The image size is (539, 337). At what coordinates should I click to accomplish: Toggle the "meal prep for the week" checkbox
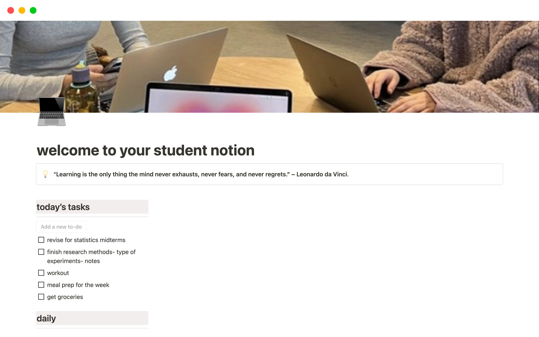pos(41,285)
